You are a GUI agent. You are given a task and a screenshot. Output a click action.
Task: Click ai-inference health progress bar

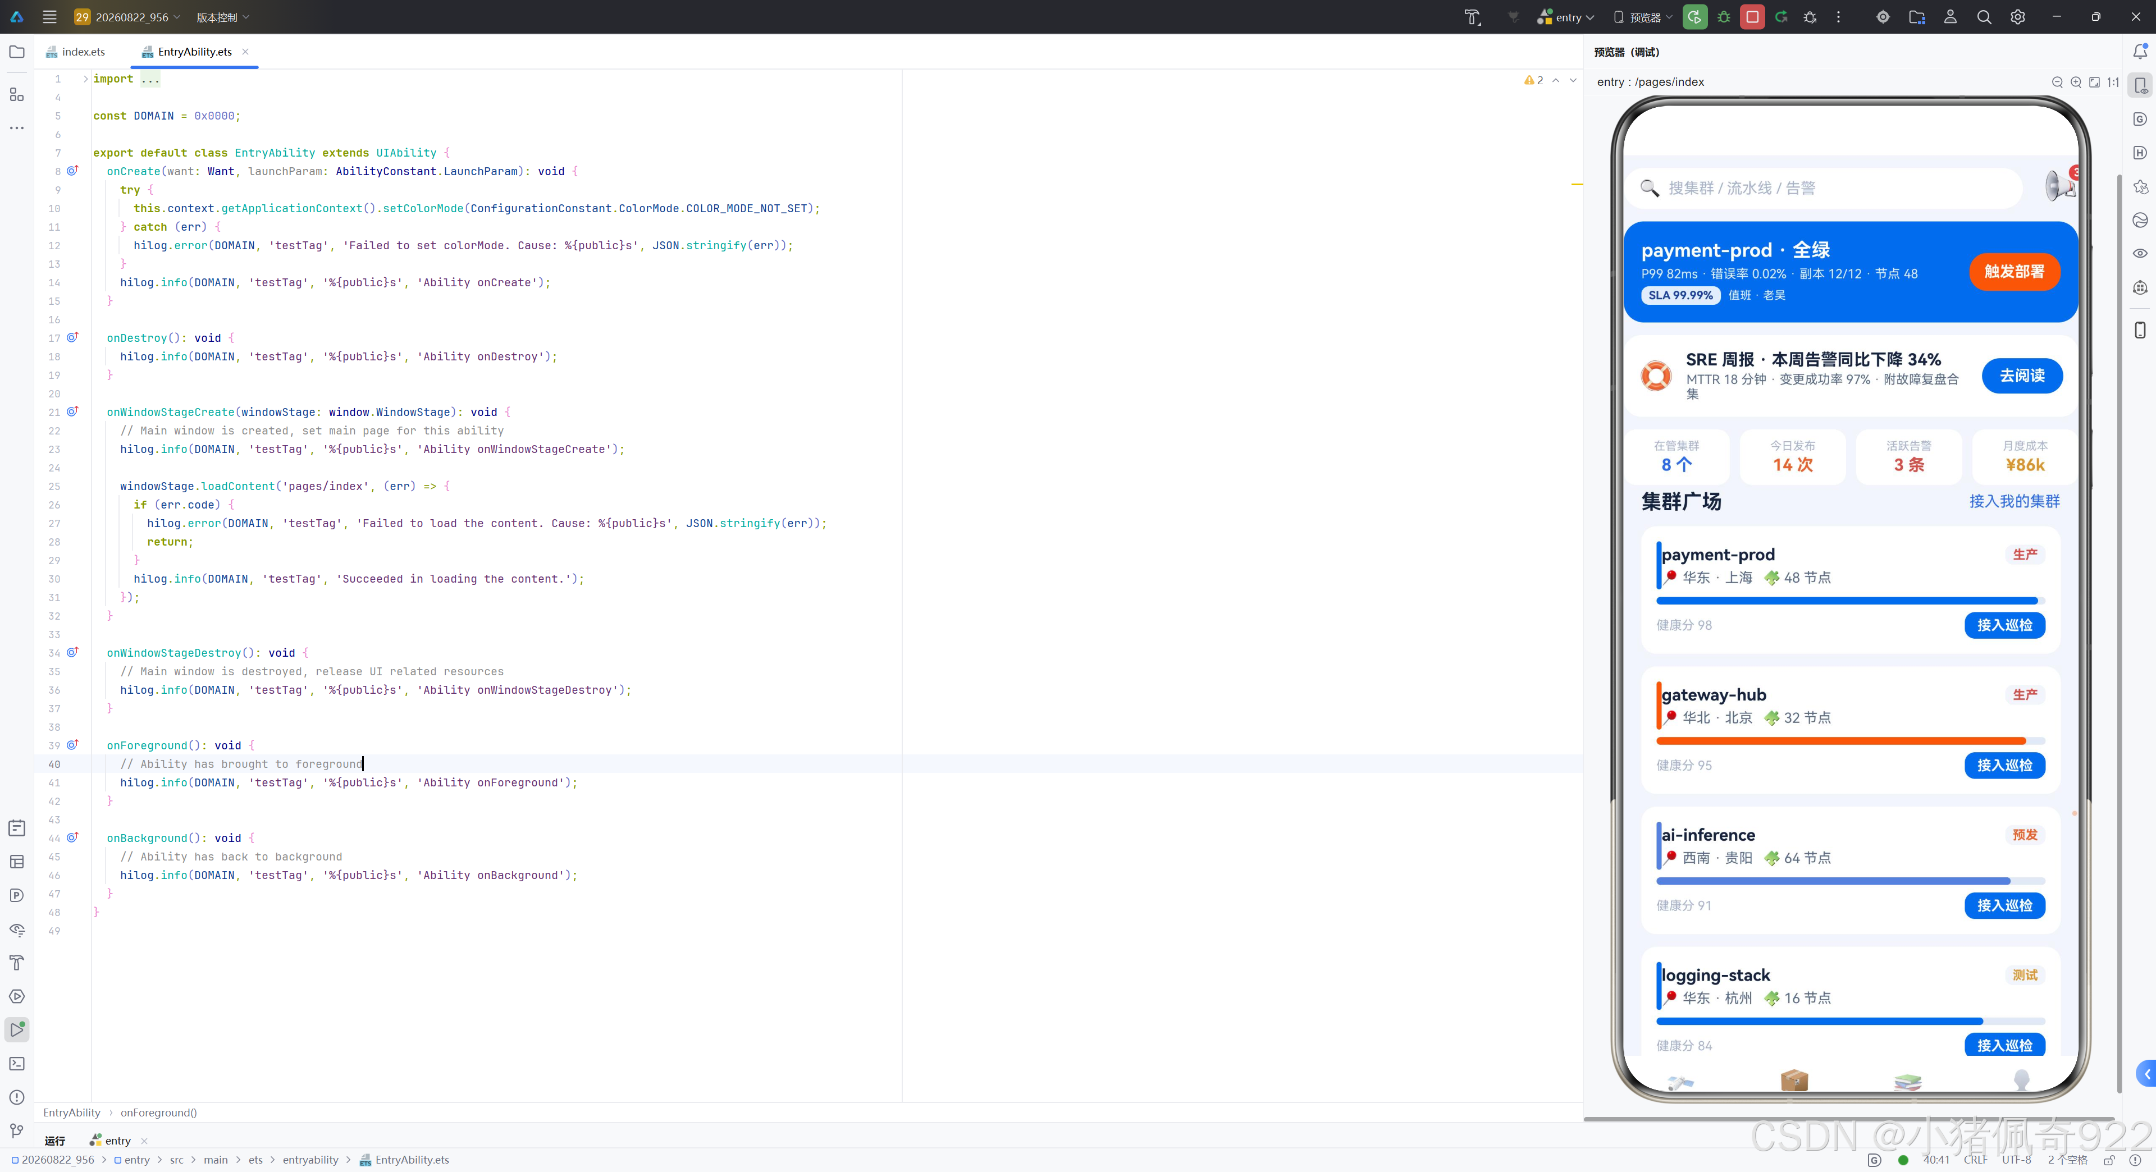(x=1851, y=881)
